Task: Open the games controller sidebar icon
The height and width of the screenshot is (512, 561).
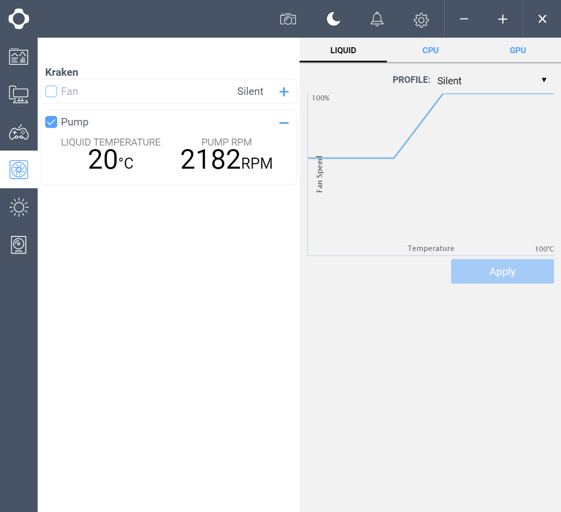Action: [19, 132]
